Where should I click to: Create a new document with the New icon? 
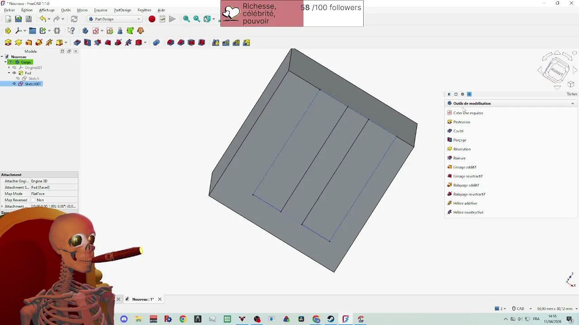point(8,19)
